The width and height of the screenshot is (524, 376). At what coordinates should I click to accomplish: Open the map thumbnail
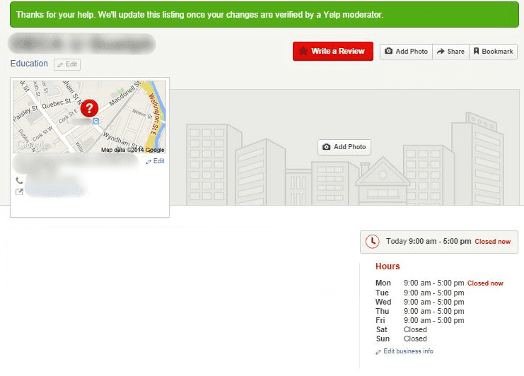tap(89, 117)
